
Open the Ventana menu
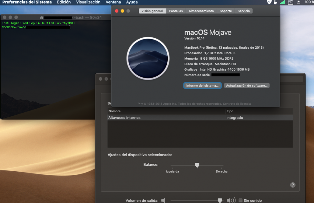113,2
